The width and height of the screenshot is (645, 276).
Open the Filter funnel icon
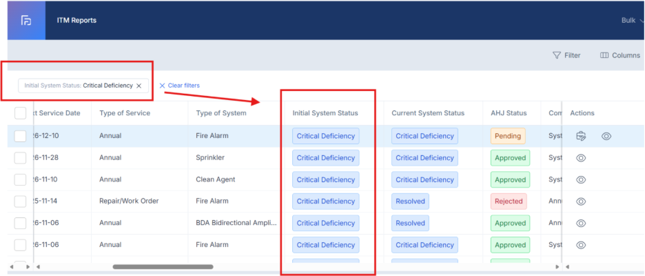(556, 55)
